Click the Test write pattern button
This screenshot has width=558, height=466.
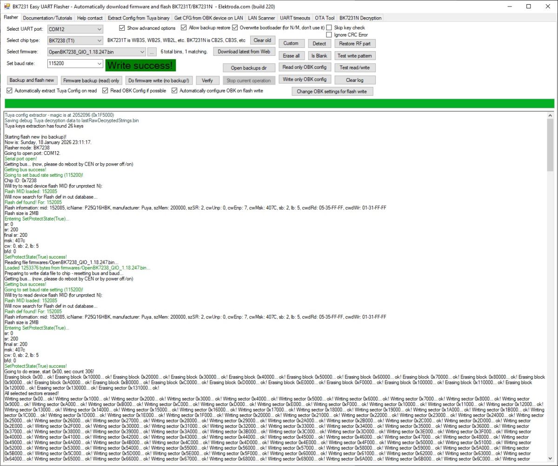tap(355, 56)
